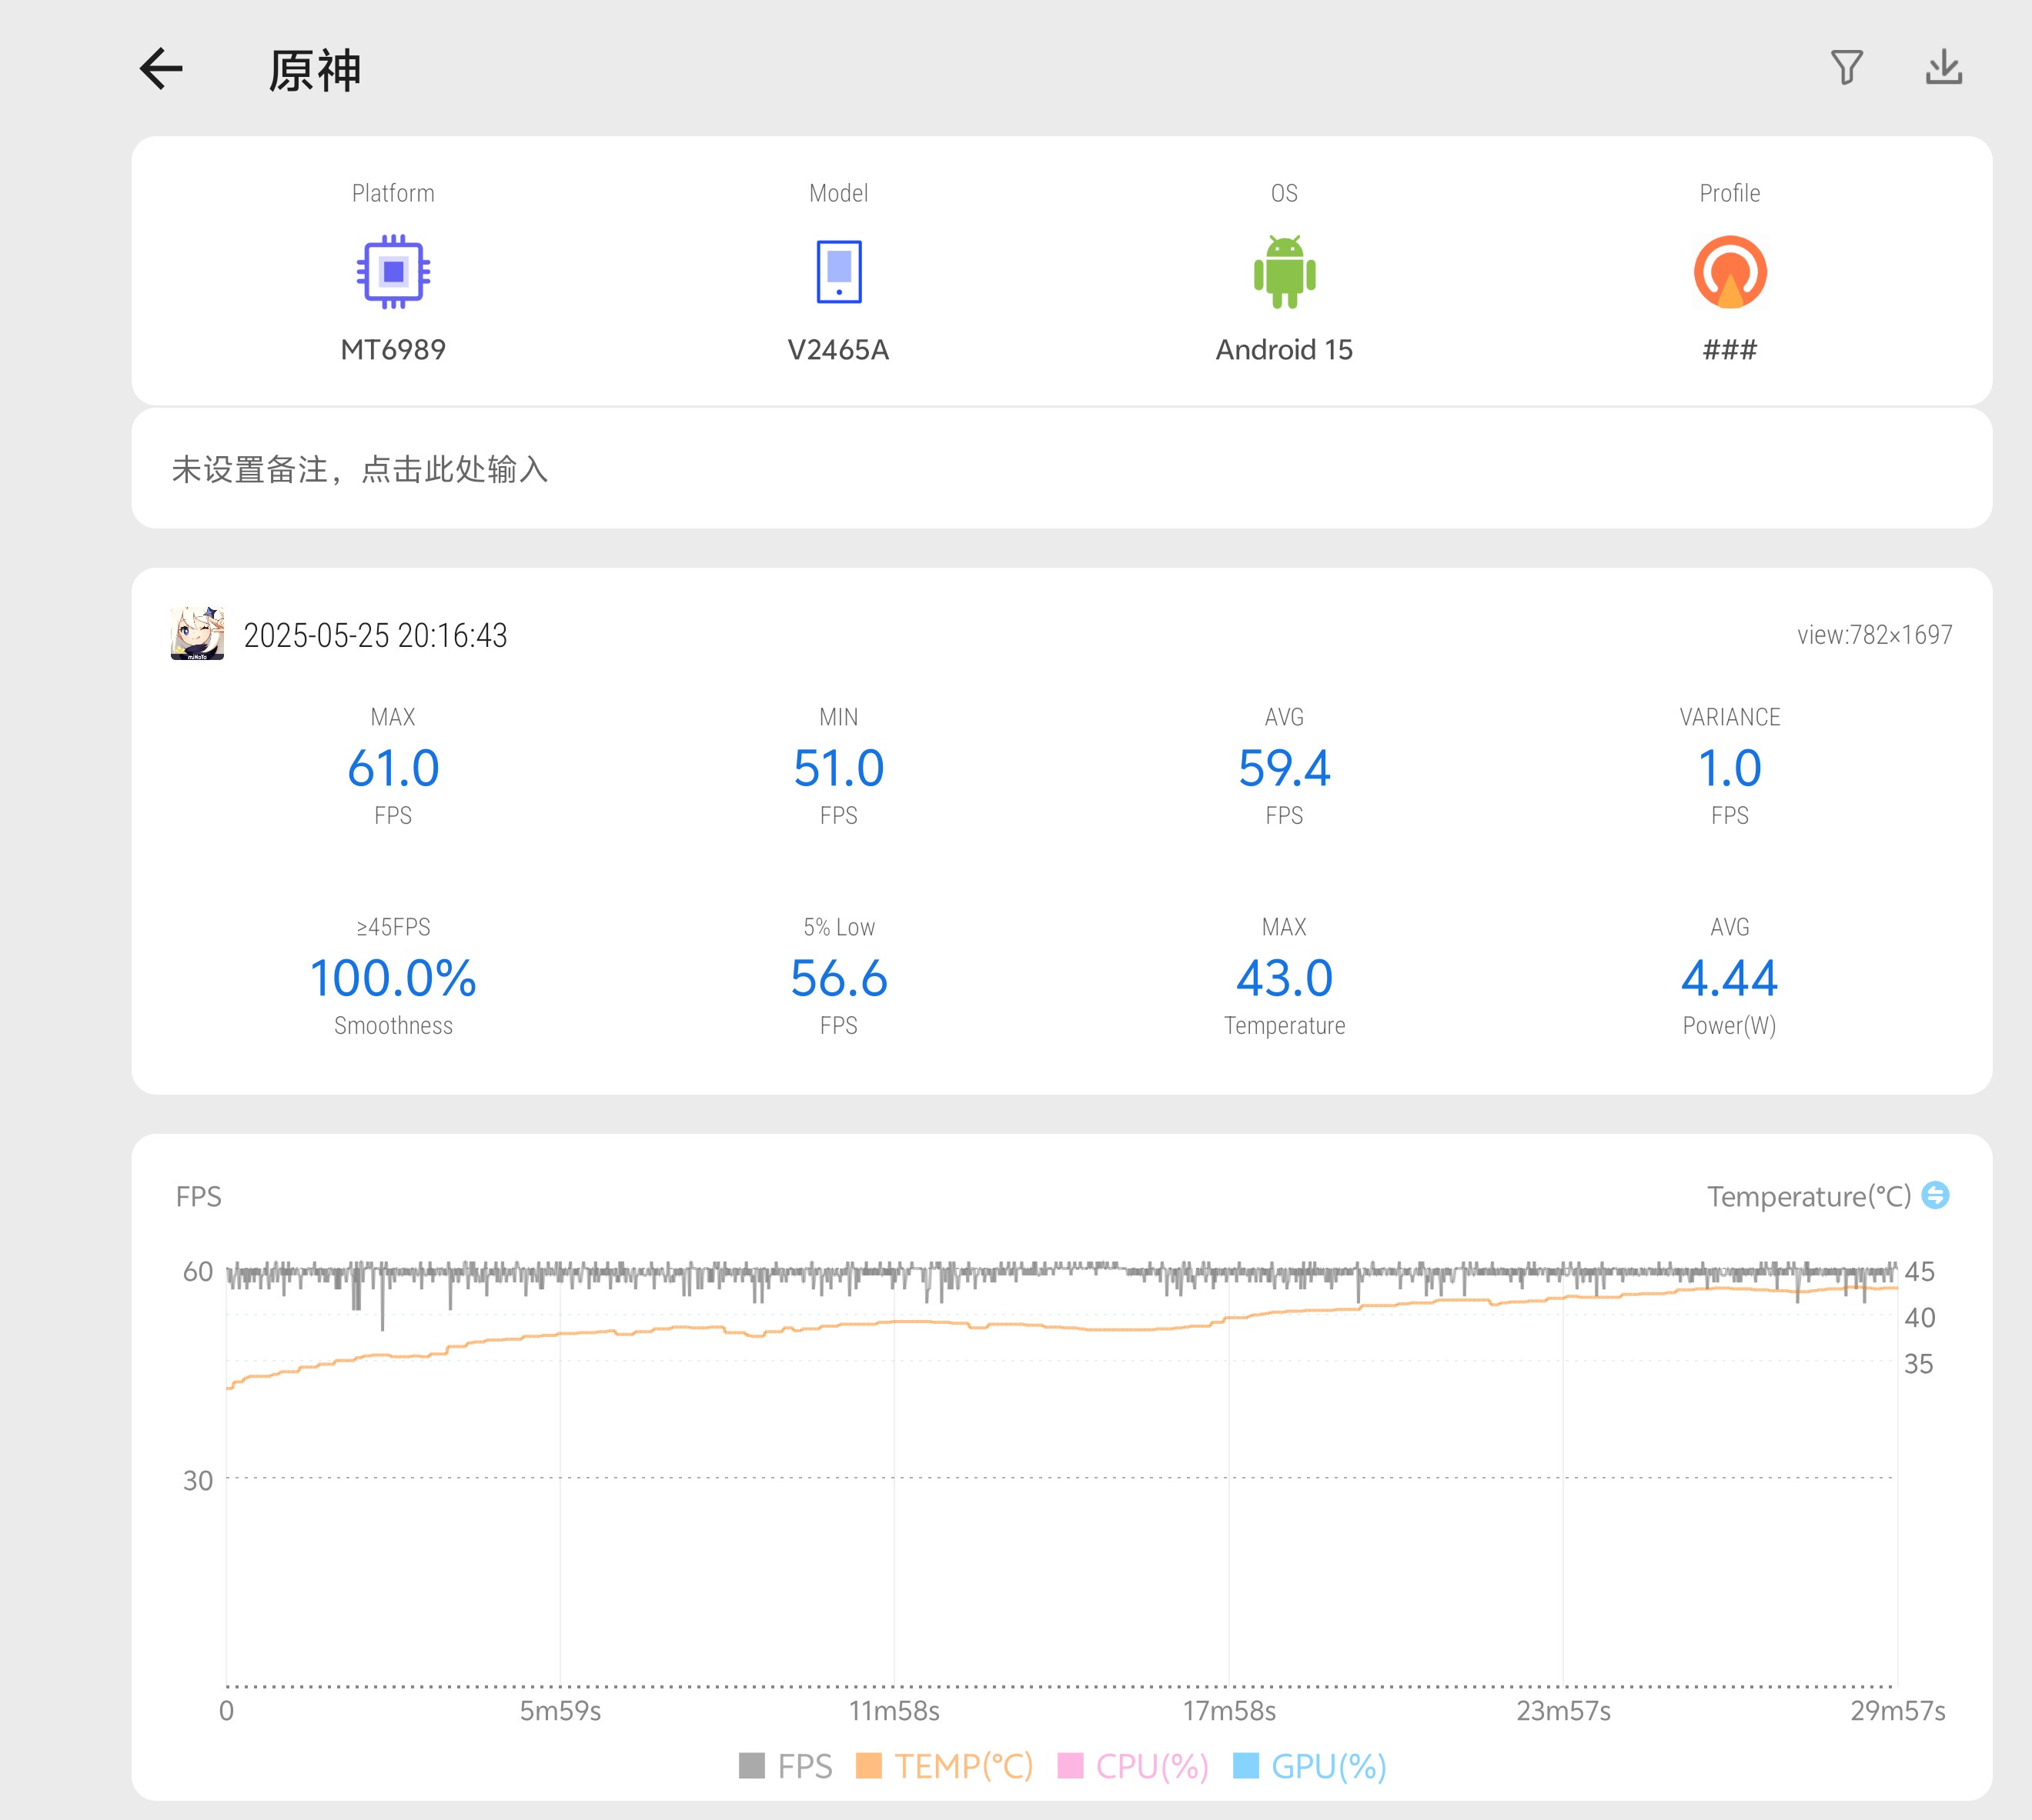The height and width of the screenshot is (1820, 2032).
Task: Click the empty note input field
Action: (1061, 468)
